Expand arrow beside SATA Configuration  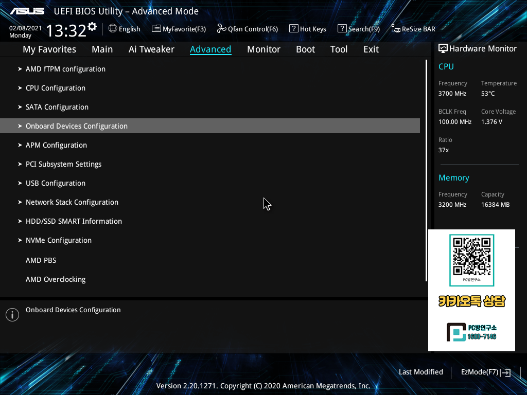click(x=20, y=107)
